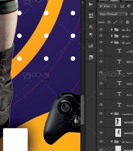133x151 pixels.
Task: Collapse the دسته ها group arrow
Action: point(112,142)
